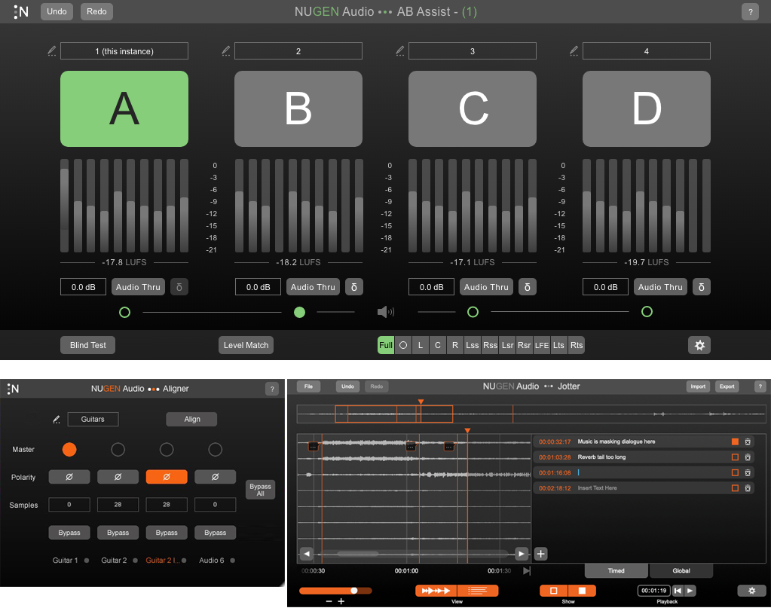Screen dimensions: 771x608
Task: Click the delta button under slot B
Action: click(353, 287)
